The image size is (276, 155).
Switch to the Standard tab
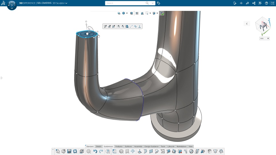tap(90, 146)
